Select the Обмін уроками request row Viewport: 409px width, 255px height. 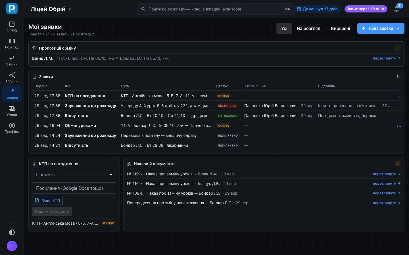[216, 126]
